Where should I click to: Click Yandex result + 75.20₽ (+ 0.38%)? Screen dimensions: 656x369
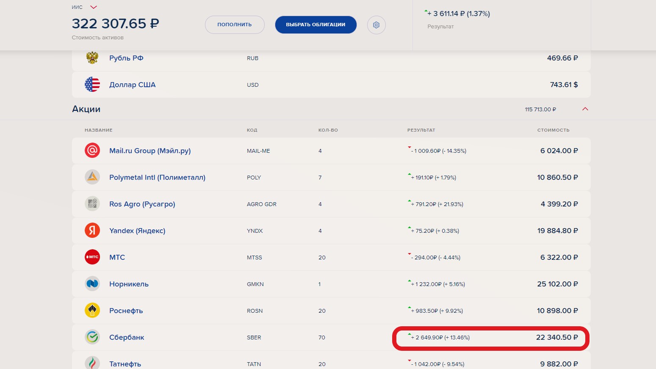click(435, 231)
